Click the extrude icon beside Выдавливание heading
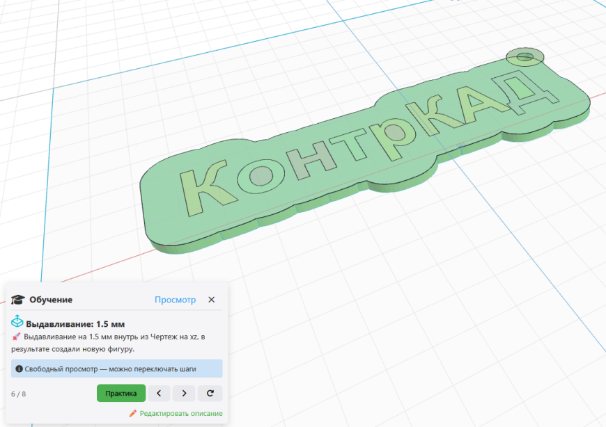This screenshot has height=427, width=606. pyautogui.click(x=17, y=321)
